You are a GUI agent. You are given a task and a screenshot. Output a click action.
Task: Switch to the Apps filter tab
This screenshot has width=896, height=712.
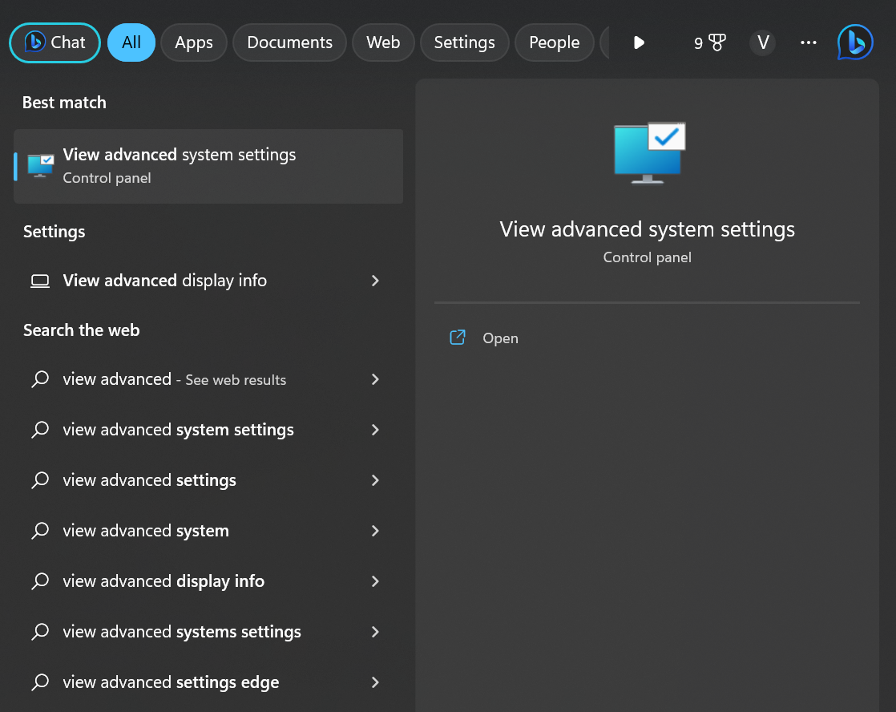[194, 42]
